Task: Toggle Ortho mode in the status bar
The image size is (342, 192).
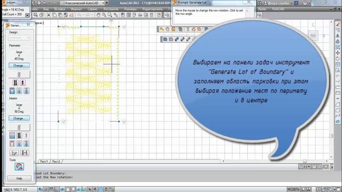Action: (x=57, y=189)
